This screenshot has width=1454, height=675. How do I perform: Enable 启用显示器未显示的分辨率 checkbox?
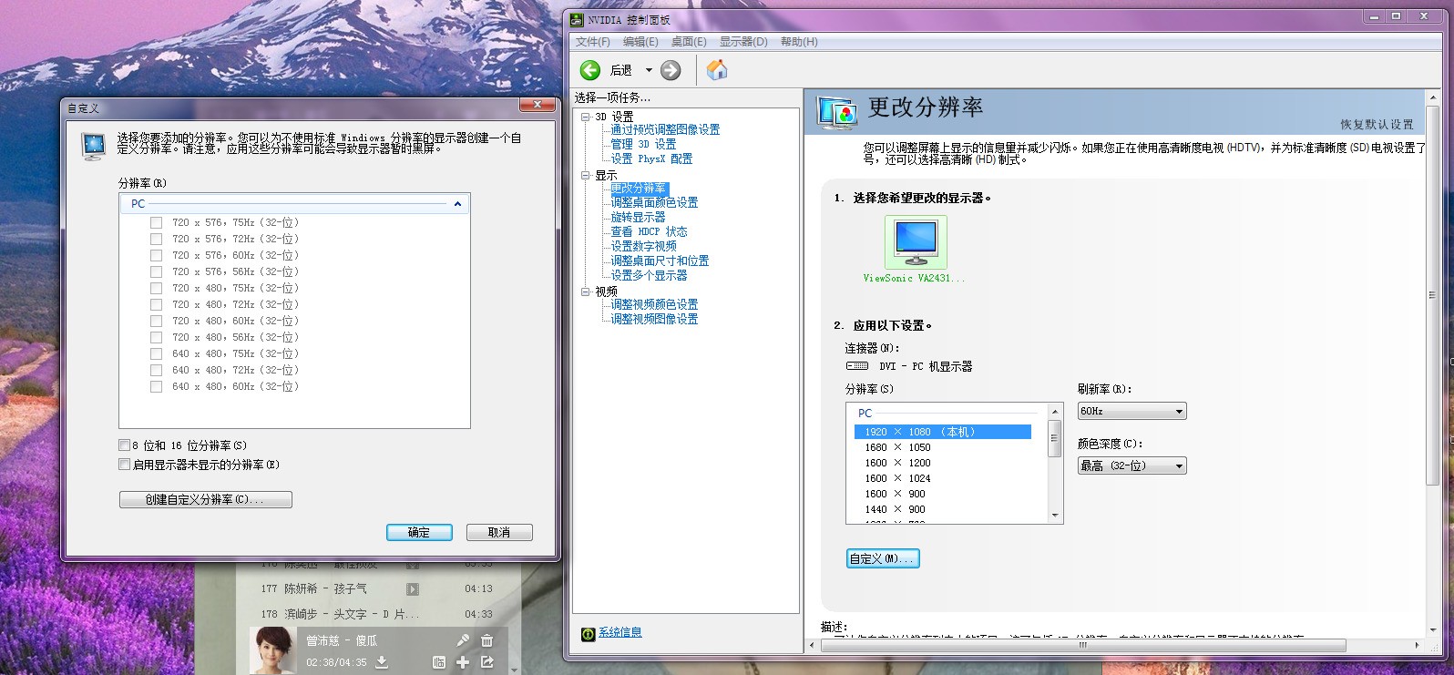point(124,465)
